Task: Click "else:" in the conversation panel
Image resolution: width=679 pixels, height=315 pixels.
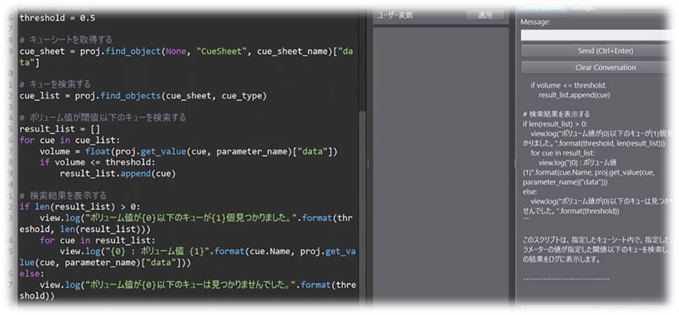Action: pyautogui.click(x=530, y=192)
